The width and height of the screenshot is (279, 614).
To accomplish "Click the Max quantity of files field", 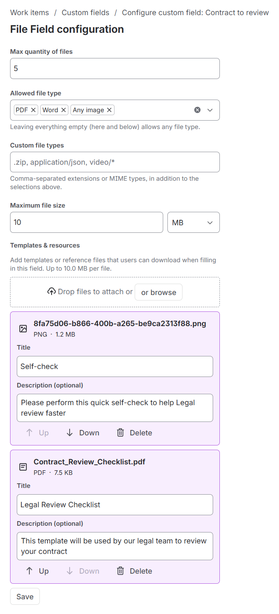I will point(115,69).
